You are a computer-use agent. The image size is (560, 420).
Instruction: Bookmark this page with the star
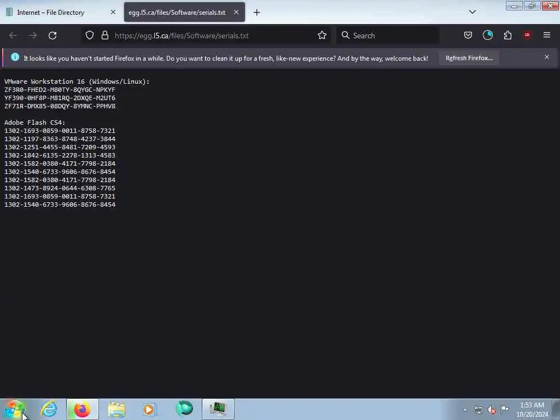point(322,36)
